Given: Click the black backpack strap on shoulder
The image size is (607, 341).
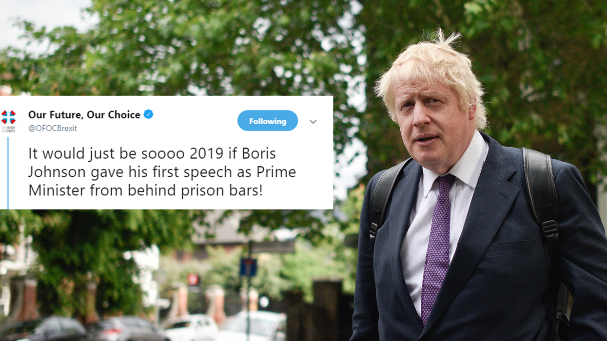Looking at the screenshot, I should tap(541, 195).
